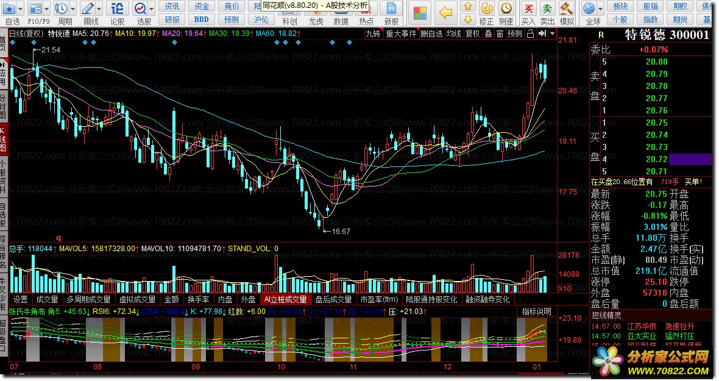Open 指标说明 indicator description
719x381 pixels.
536,312
